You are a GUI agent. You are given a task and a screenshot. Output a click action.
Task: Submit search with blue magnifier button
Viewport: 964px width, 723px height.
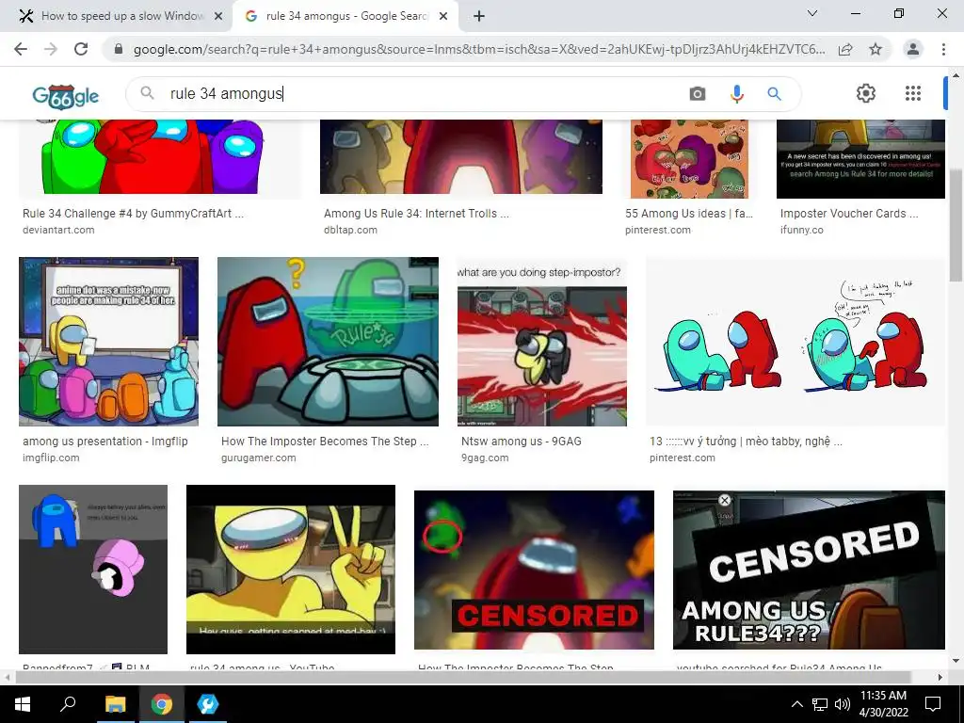pyautogui.click(x=774, y=93)
